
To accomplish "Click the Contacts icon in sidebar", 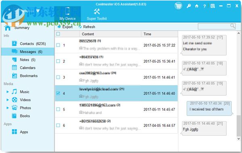I will pyautogui.click(x=15, y=44).
